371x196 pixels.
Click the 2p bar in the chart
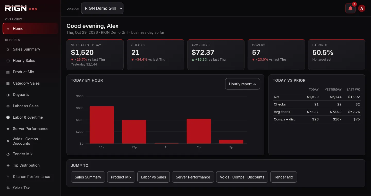[199, 131]
